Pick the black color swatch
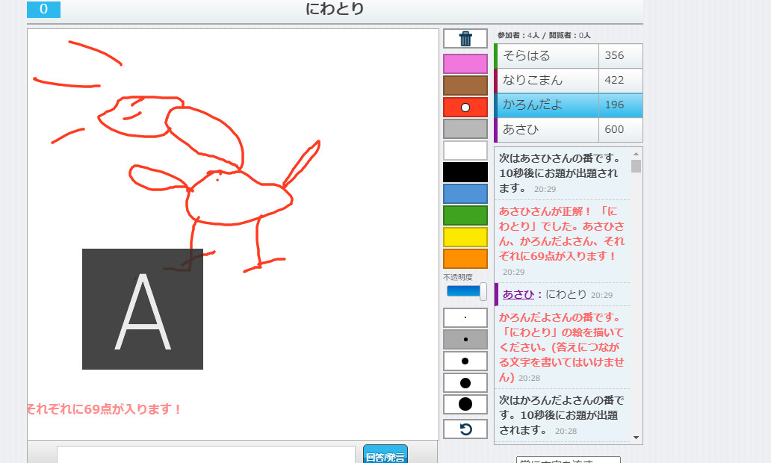 click(465, 172)
